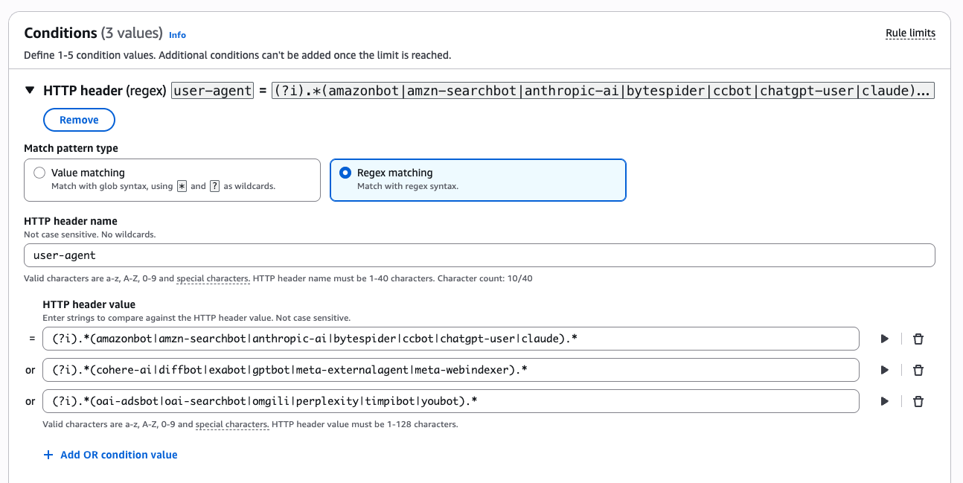This screenshot has height=483, width=963.
Task: Click the HTTP header value label
Action: (x=89, y=304)
